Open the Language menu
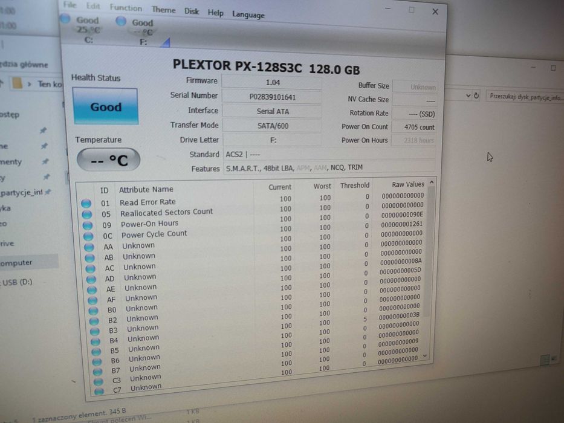564x423 pixels. [248, 15]
